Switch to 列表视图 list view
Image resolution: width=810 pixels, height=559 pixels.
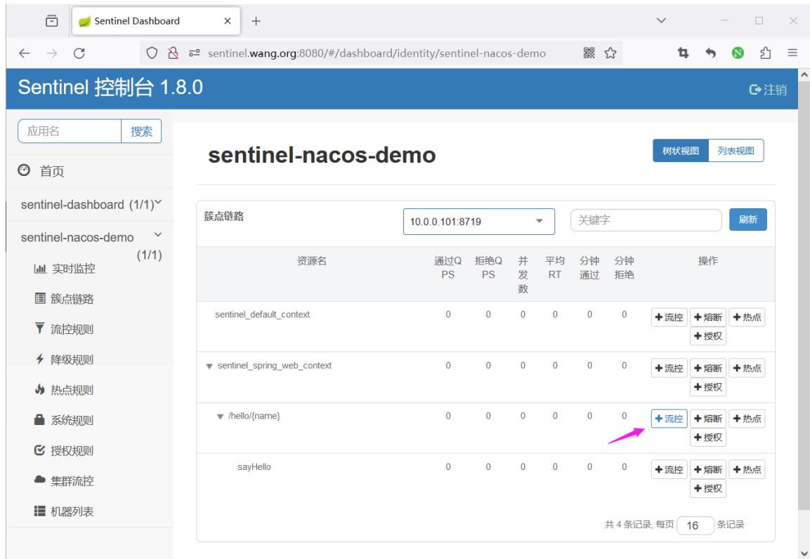[736, 151]
